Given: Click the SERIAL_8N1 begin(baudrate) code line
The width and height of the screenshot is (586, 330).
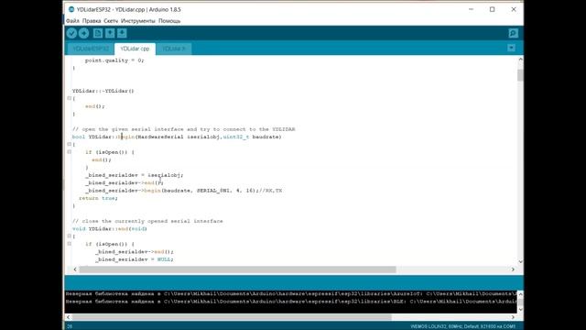Looking at the screenshot, I should click(183, 191).
